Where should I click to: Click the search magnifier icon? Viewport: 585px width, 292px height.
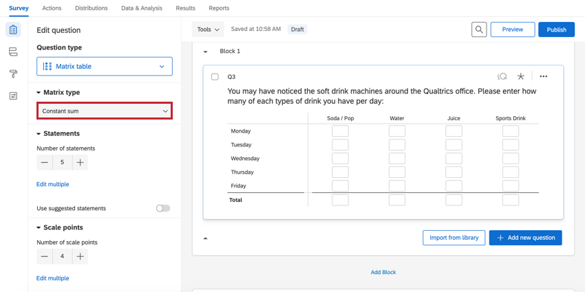[x=479, y=30]
